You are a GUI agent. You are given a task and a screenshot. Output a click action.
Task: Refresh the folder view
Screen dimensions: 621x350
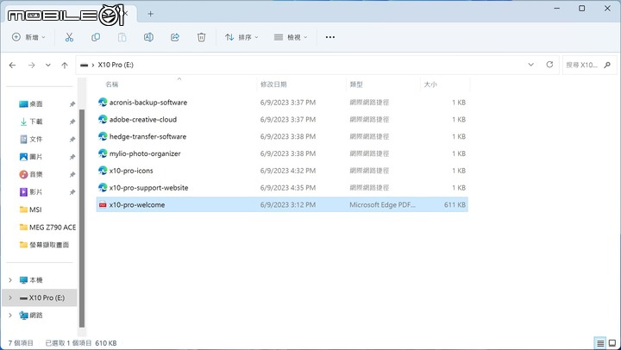(549, 65)
